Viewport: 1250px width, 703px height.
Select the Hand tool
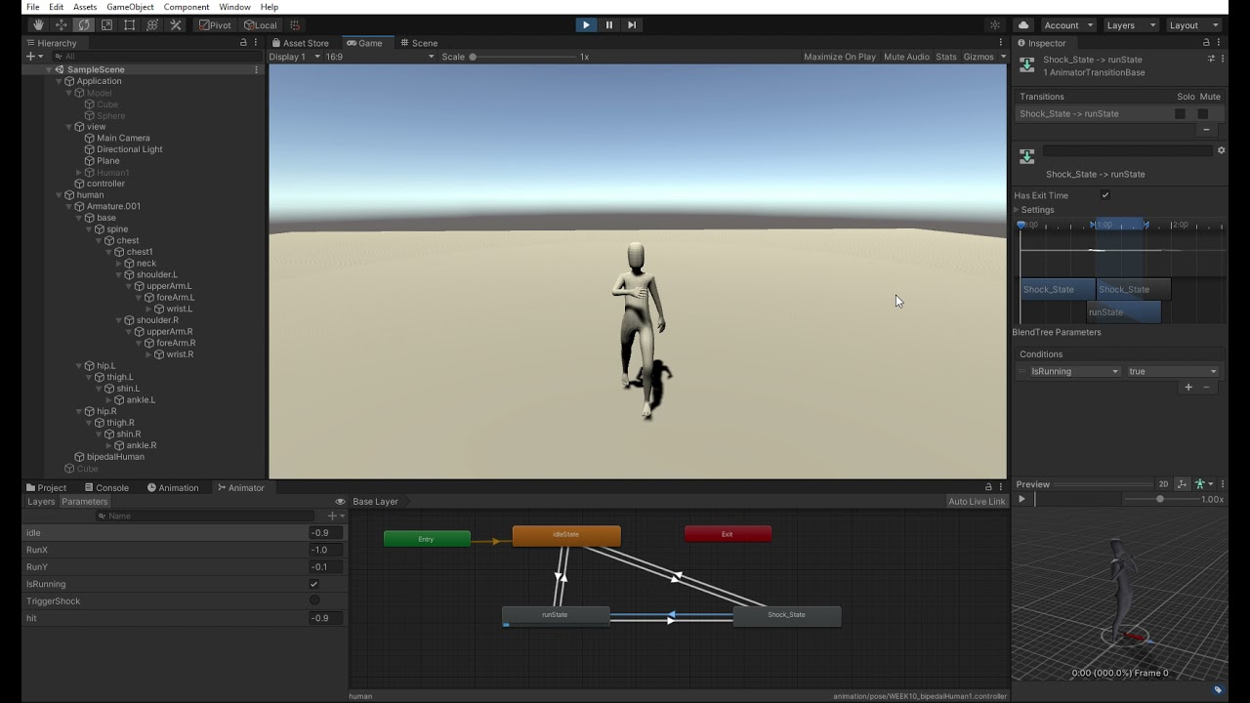[38, 24]
